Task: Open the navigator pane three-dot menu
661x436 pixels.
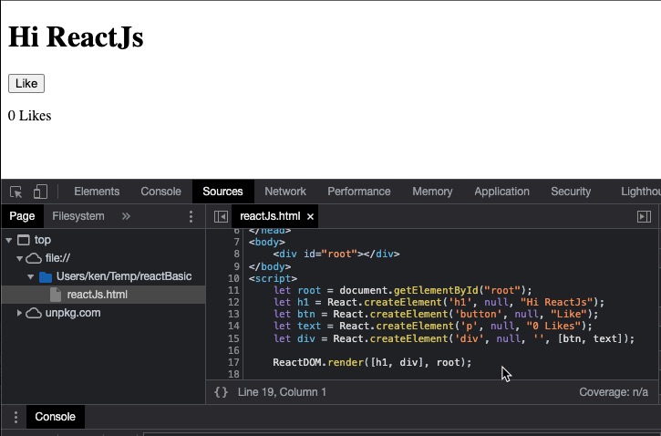Action: coord(191,216)
